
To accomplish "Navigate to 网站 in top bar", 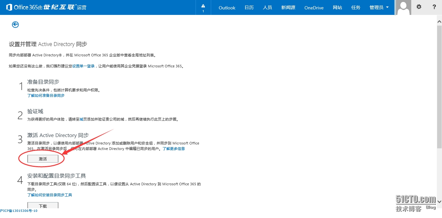I will tap(337, 7).
